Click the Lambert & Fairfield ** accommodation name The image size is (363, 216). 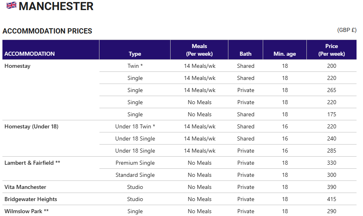coord(32,163)
